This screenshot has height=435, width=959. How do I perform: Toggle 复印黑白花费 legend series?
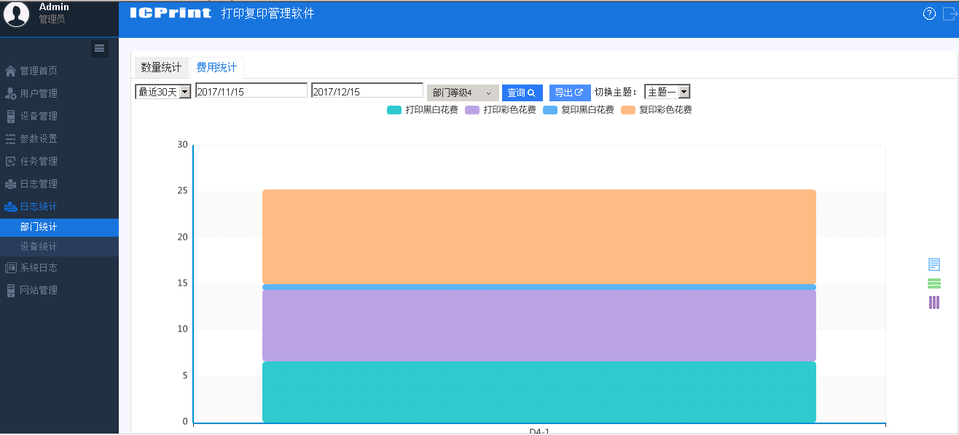coord(579,110)
